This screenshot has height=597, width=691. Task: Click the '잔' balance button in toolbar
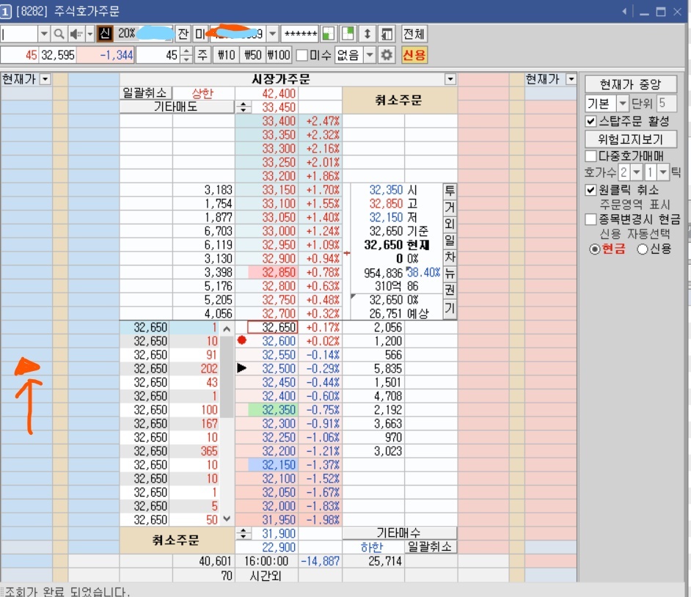coord(183,34)
